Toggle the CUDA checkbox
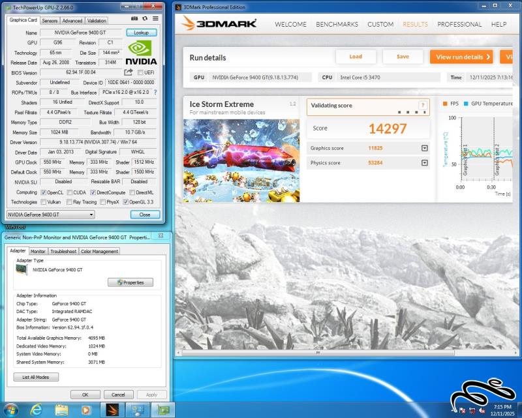This screenshot has height=418, width=522. click(x=69, y=192)
